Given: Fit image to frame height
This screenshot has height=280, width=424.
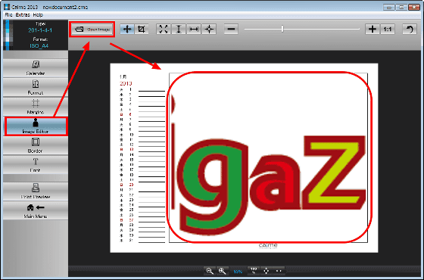Looking at the screenshot, I should tap(179, 29).
